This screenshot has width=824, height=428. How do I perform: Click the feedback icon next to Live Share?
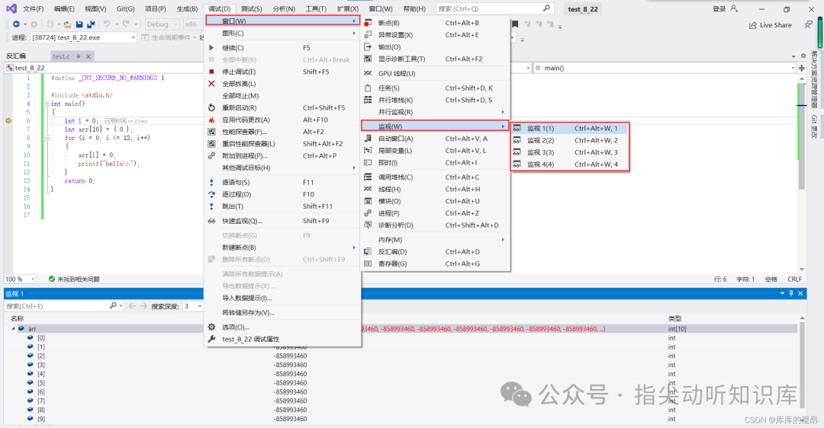[808, 24]
